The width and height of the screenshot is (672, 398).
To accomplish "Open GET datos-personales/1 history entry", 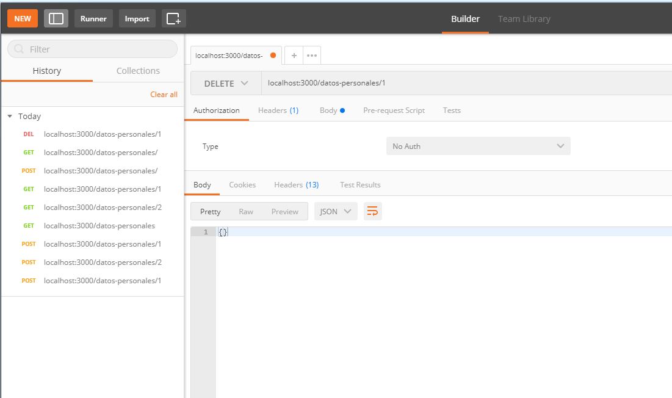I will [x=93, y=189].
